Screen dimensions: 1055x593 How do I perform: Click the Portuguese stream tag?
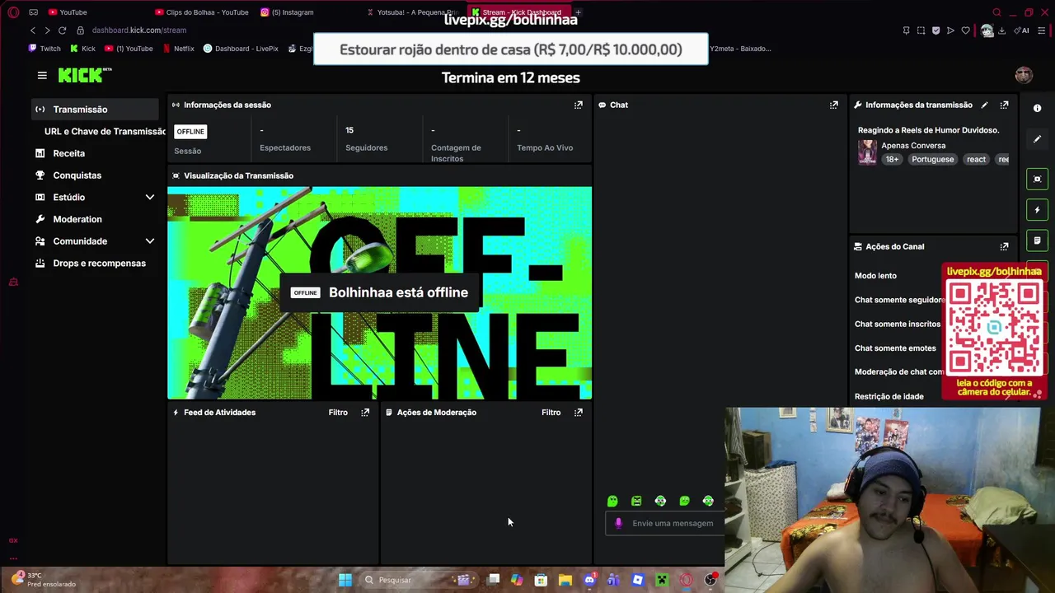pos(932,159)
